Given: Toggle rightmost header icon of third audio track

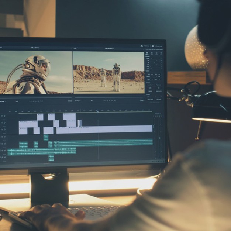Looking at the screenshot, I should point(5,151).
